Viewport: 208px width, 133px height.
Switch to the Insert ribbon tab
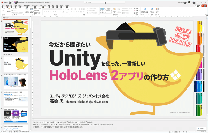[x=11, y=6]
